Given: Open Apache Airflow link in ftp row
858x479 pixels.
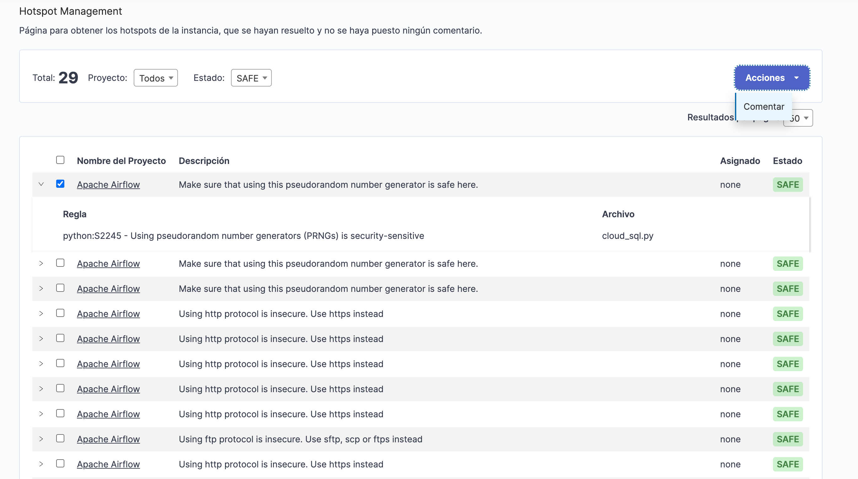Looking at the screenshot, I should 108,439.
